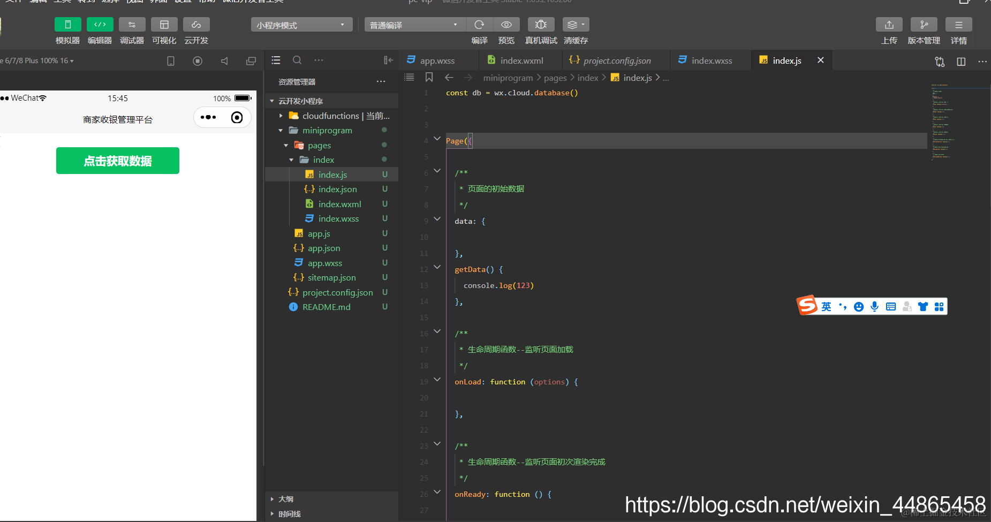The image size is (991, 522).
Task: Open the compile mode dropdown
Action: pos(415,25)
